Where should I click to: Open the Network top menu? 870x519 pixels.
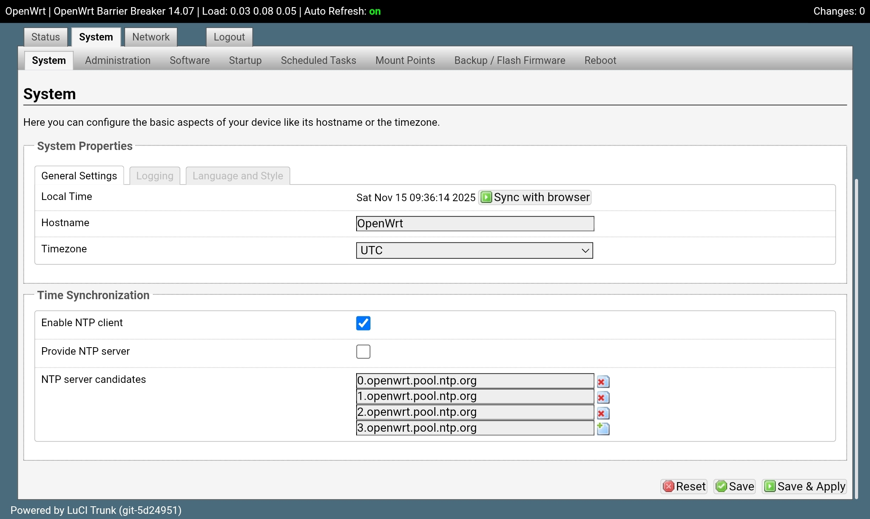(150, 37)
